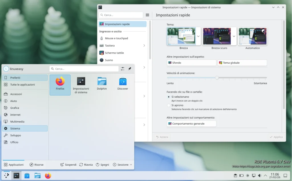The height and width of the screenshot is (181, 292).
Task: Click the Cerca search field in System Settings
Action: click(x=121, y=15)
